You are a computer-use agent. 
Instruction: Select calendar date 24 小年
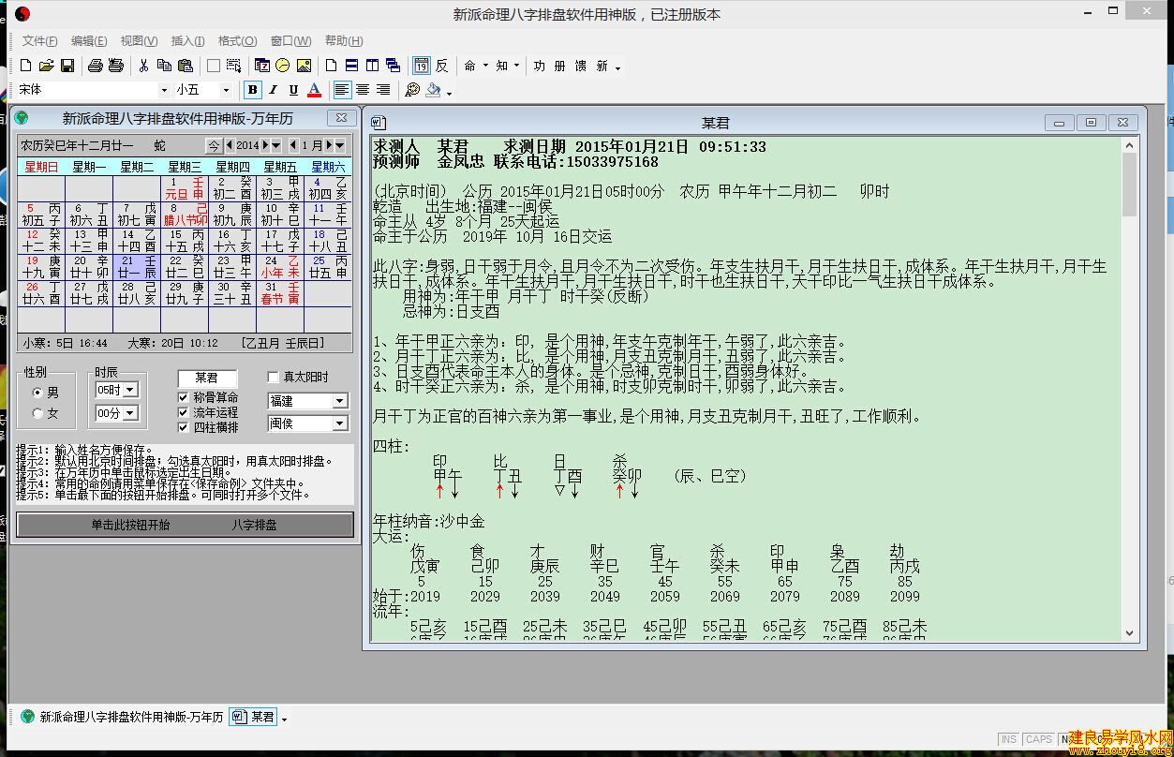(x=280, y=267)
